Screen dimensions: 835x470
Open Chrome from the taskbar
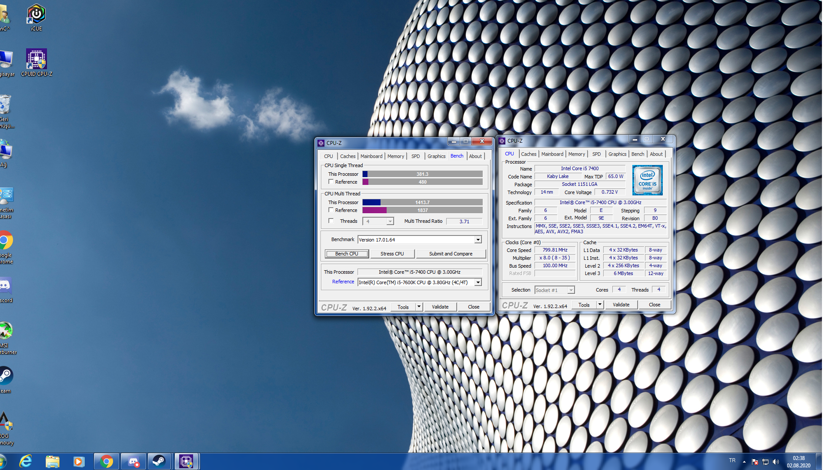106,461
